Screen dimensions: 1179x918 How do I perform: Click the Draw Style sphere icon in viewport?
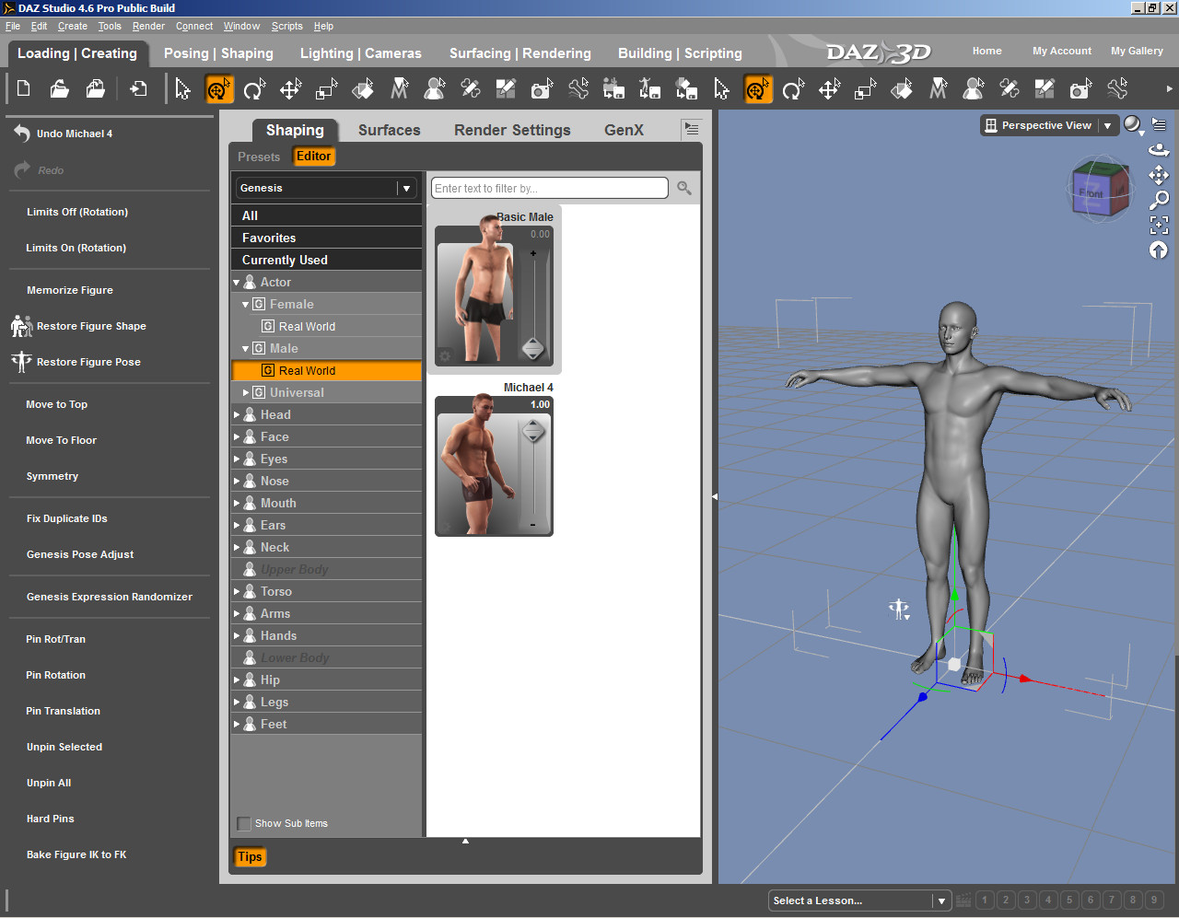pyautogui.click(x=1133, y=124)
